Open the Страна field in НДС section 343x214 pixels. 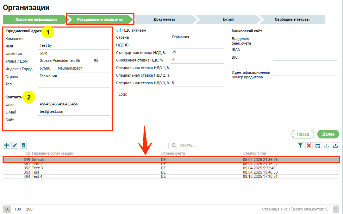[197, 37]
